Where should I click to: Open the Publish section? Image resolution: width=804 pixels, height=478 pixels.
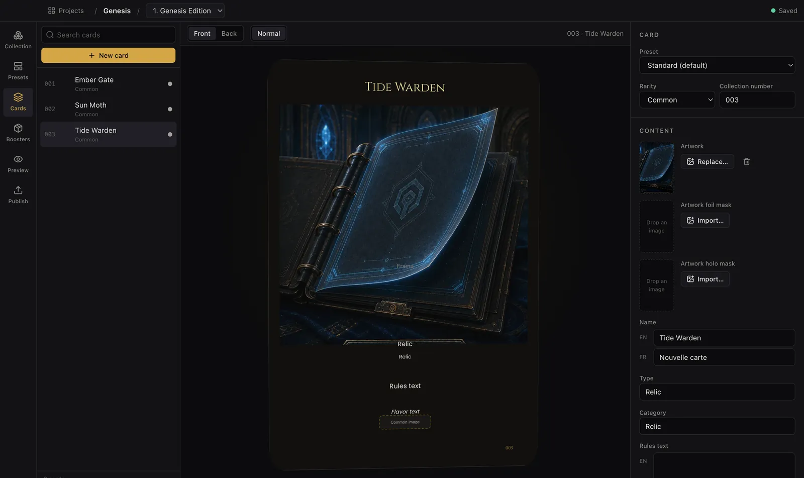tap(18, 195)
